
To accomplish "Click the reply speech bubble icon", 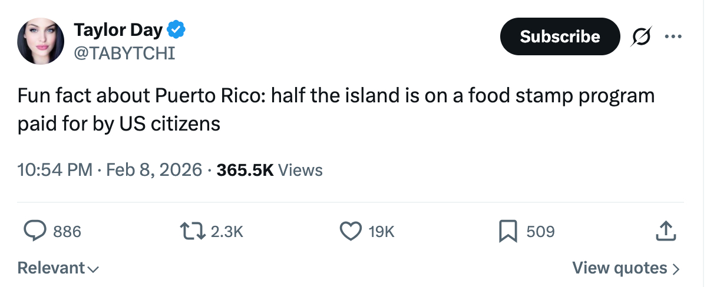I will 35,231.
